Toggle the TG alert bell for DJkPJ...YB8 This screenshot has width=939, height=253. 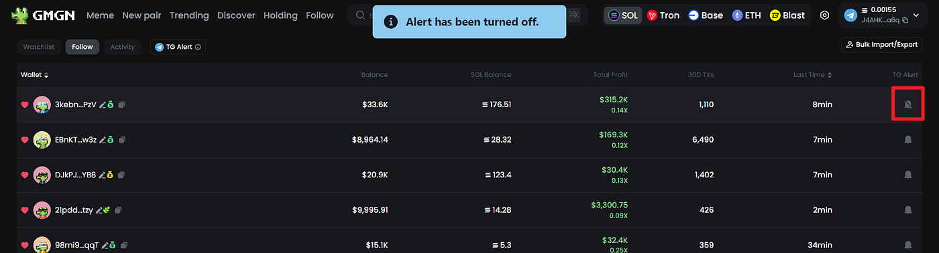coord(908,175)
